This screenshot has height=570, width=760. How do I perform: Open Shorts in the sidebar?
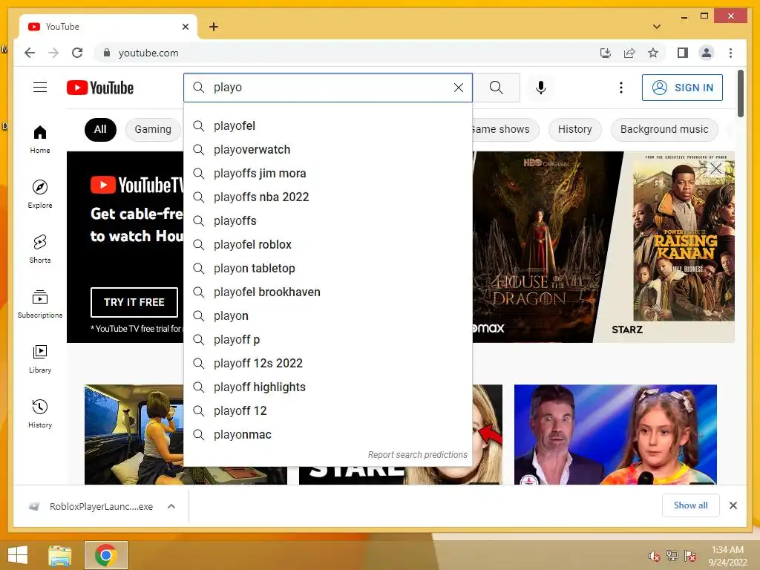40,249
